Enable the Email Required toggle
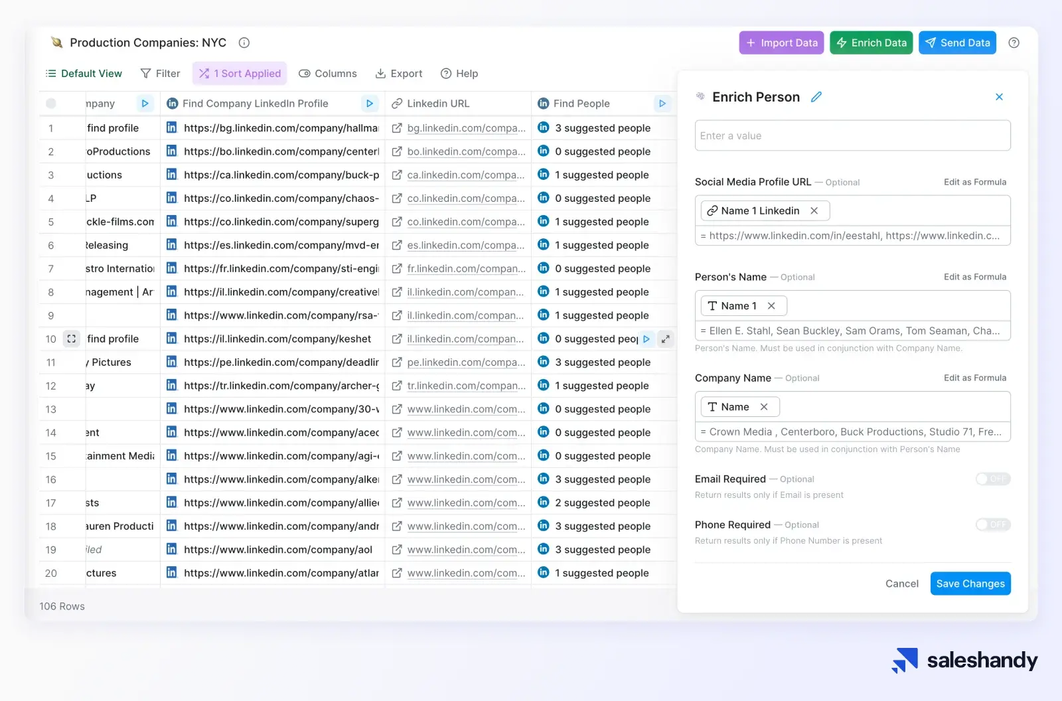The width and height of the screenshot is (1062, 701). point(992,479)
